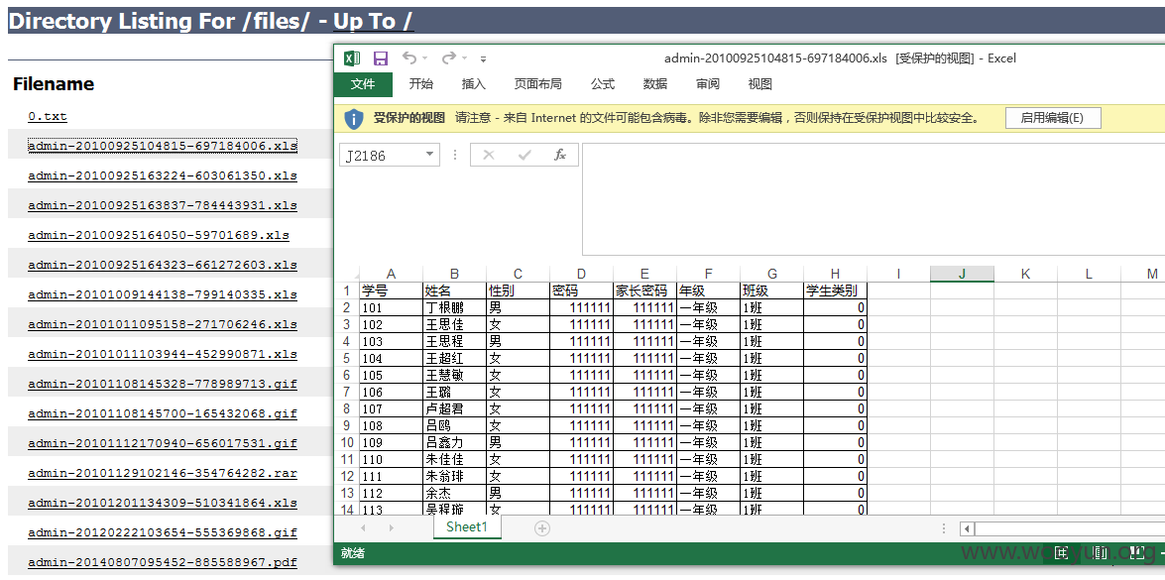The height and width of the screenshot is (580, 1165).
Task: Switch to the 视图 View tab
Action: click(760, 84)
